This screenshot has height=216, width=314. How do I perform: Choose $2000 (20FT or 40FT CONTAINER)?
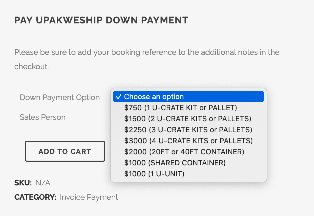click(184, 152)
